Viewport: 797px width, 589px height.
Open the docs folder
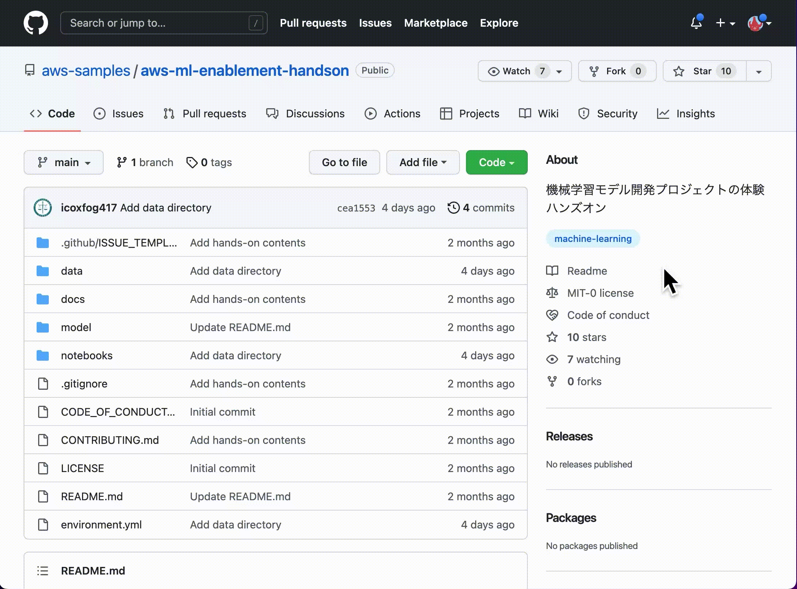73,299
